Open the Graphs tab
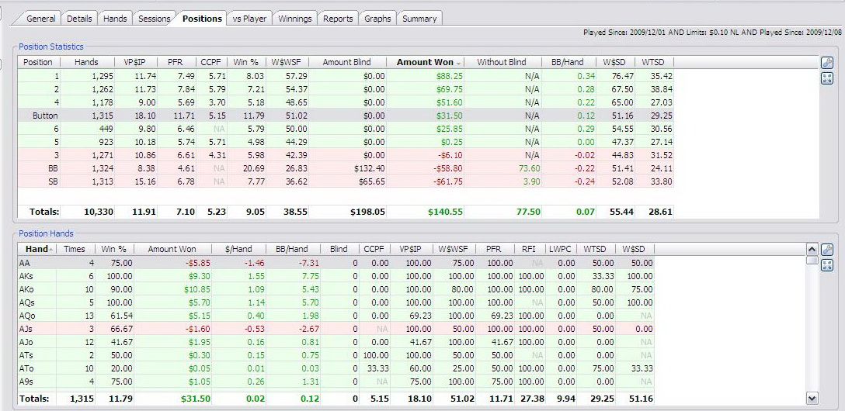 pyautogui.click(x=377, y=19)
